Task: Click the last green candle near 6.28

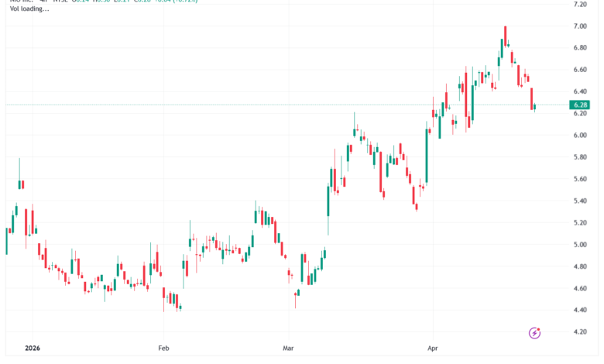Action: pos(534,107)
